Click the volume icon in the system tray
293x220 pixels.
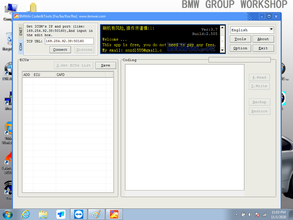tap(250, 214)
